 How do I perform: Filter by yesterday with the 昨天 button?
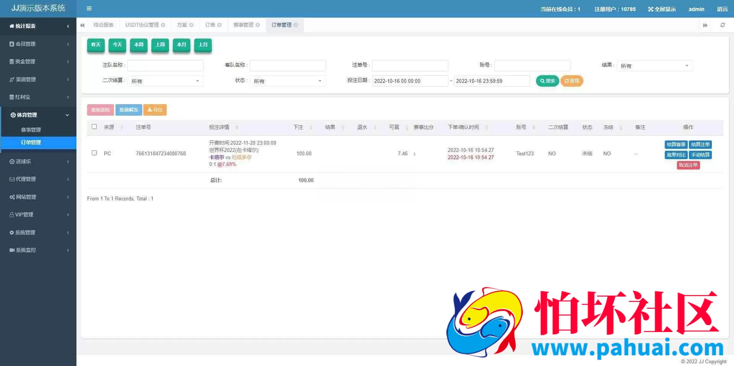tap(96, 45)
